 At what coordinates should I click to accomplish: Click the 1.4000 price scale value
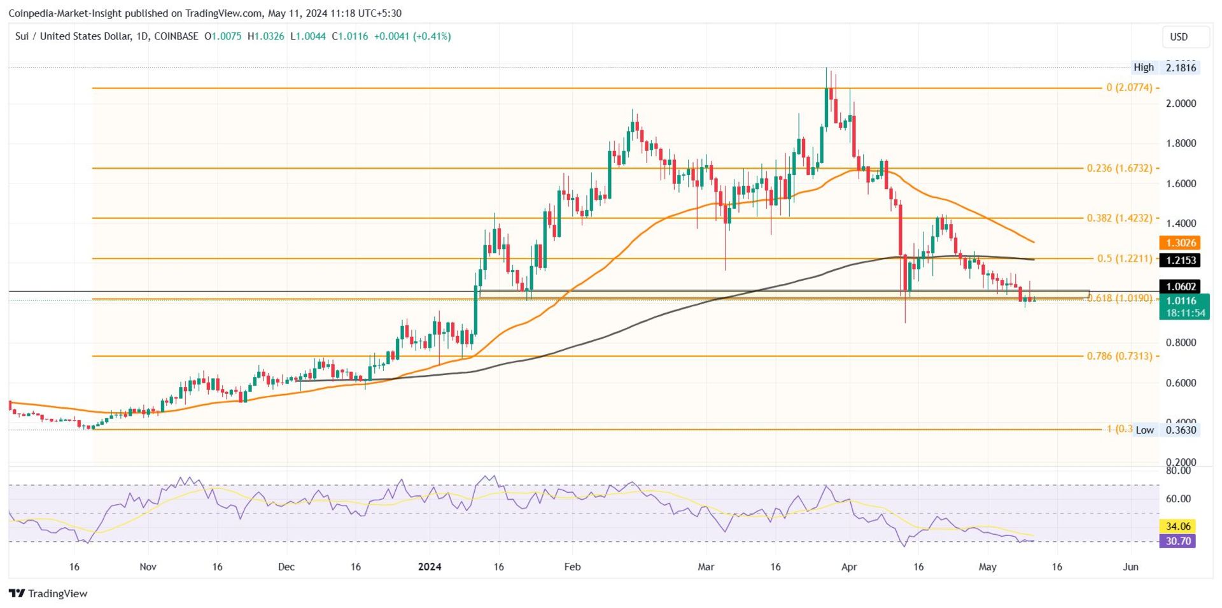coord(1181,223)
